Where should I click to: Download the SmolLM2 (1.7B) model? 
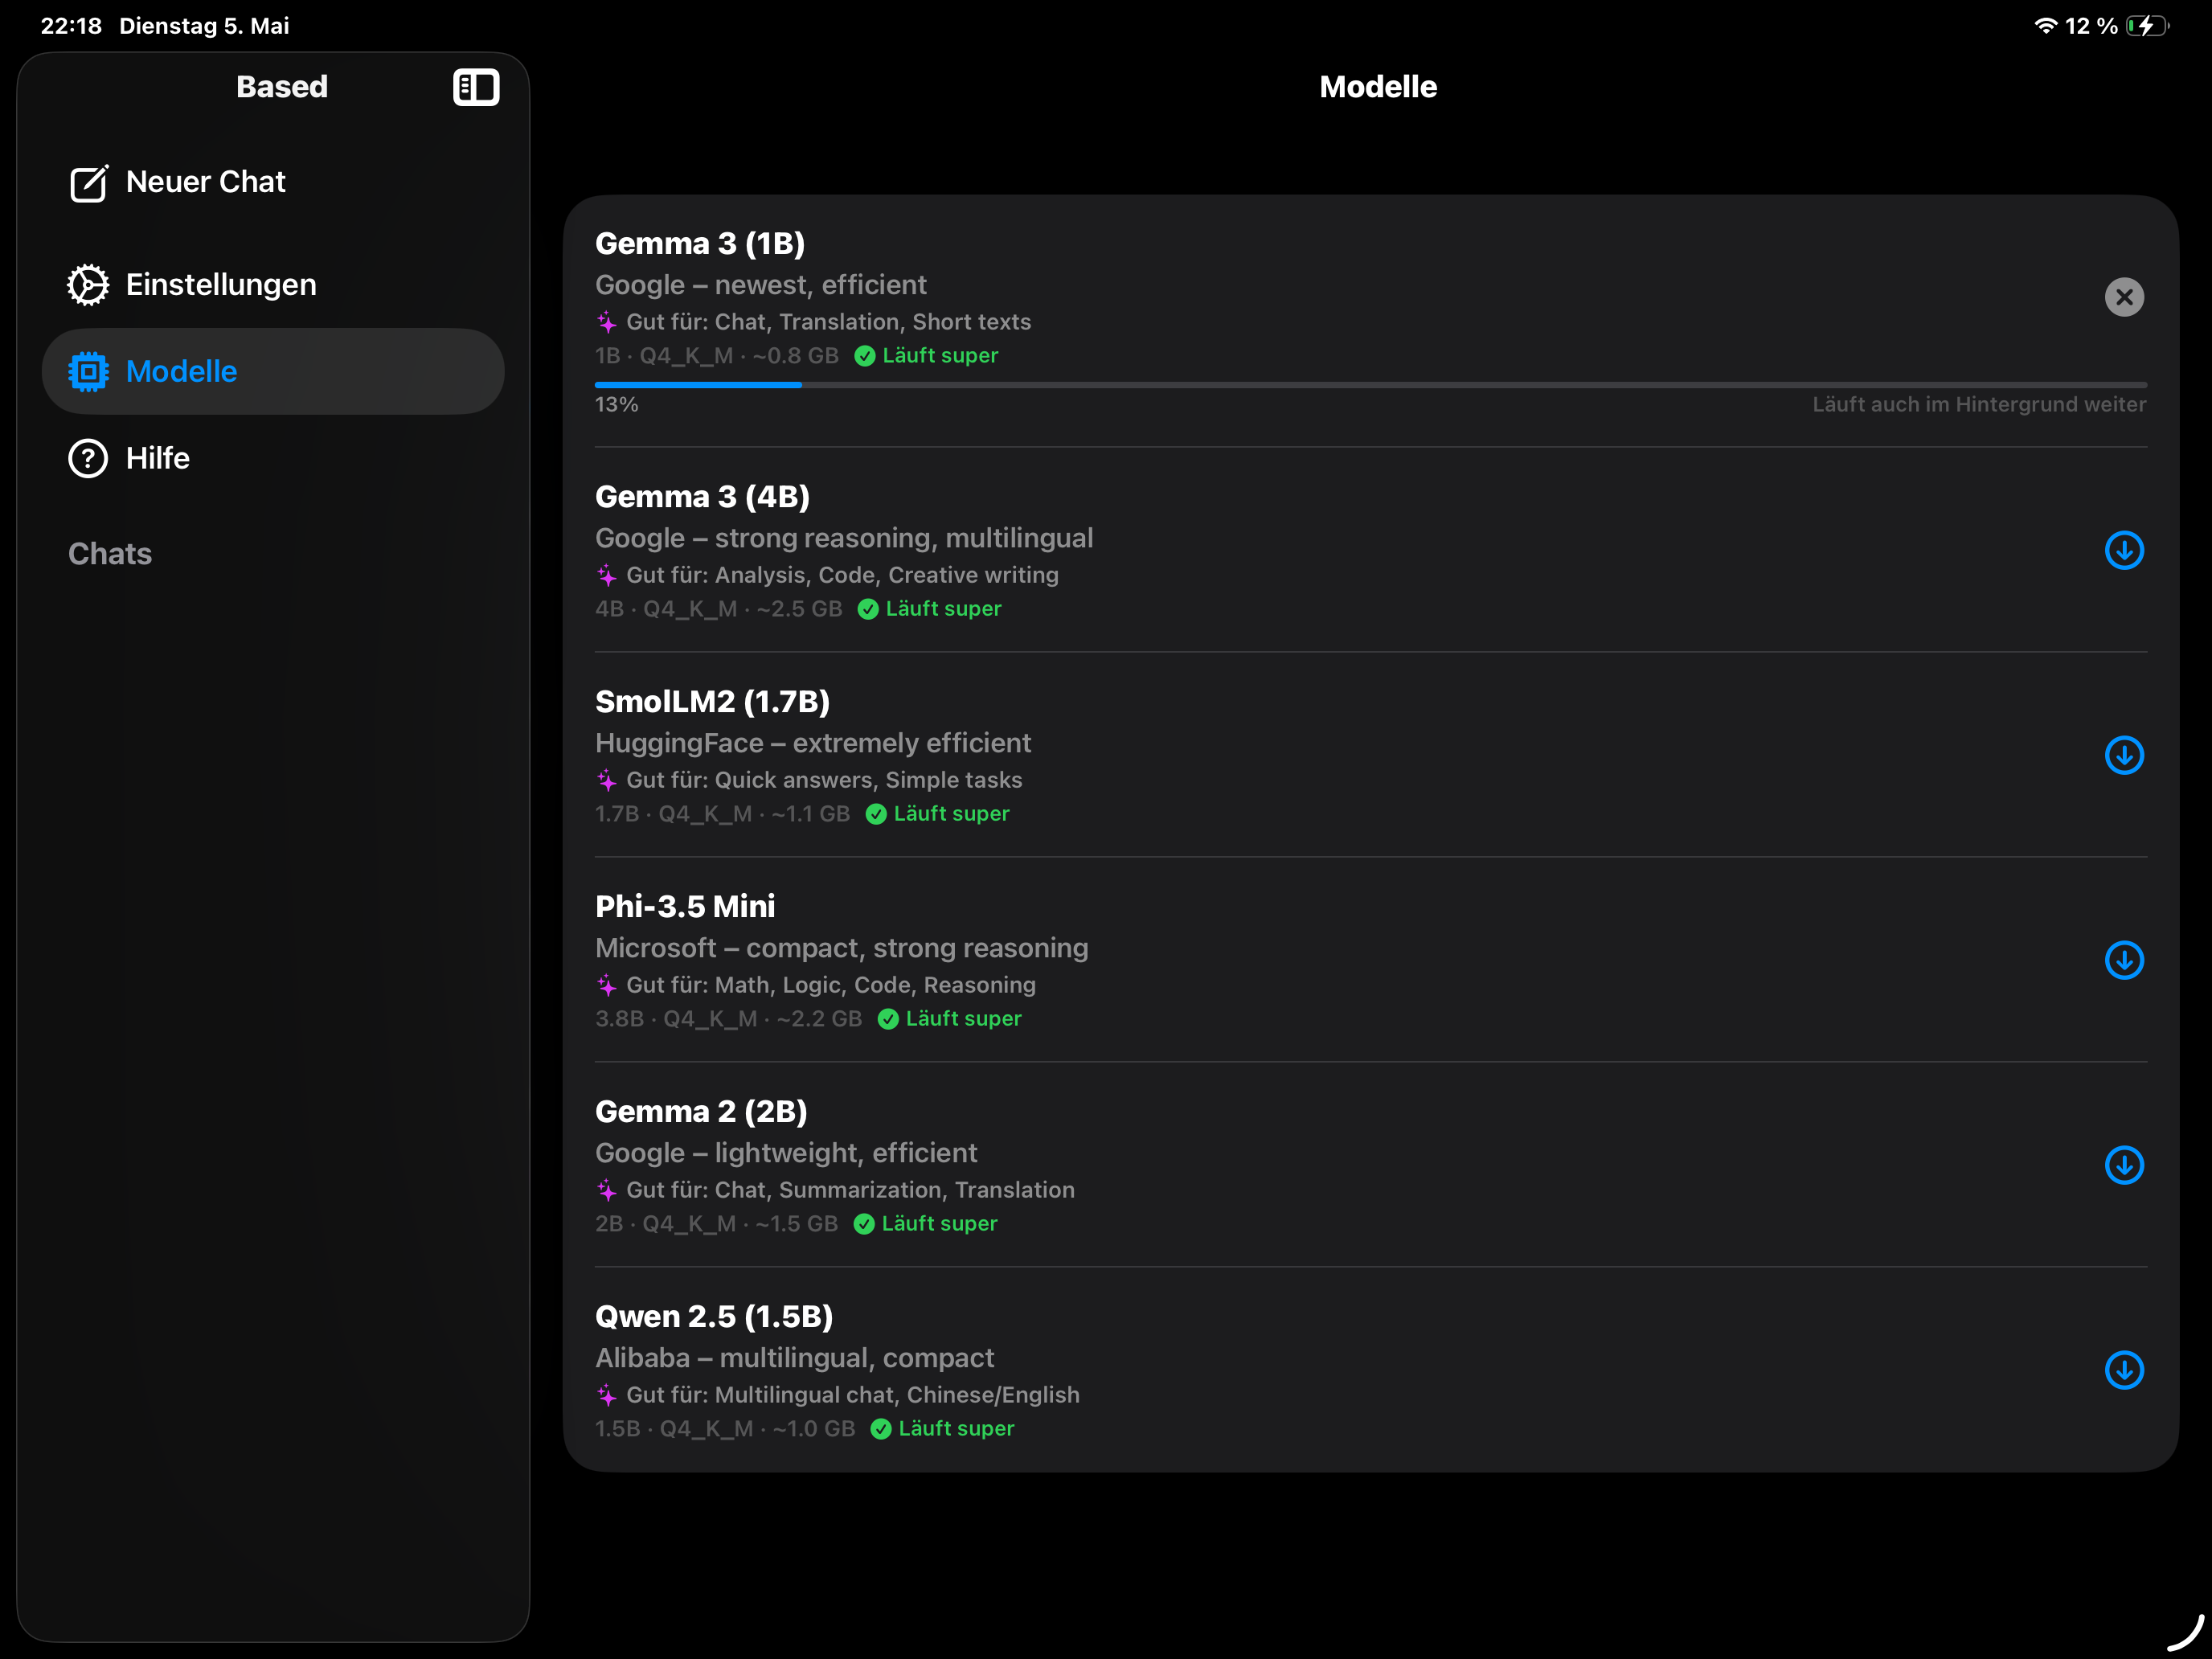pos(2124,755)
